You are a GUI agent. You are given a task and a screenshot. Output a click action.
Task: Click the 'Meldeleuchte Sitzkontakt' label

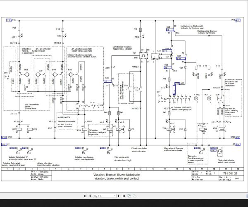[x=192, y=26]
